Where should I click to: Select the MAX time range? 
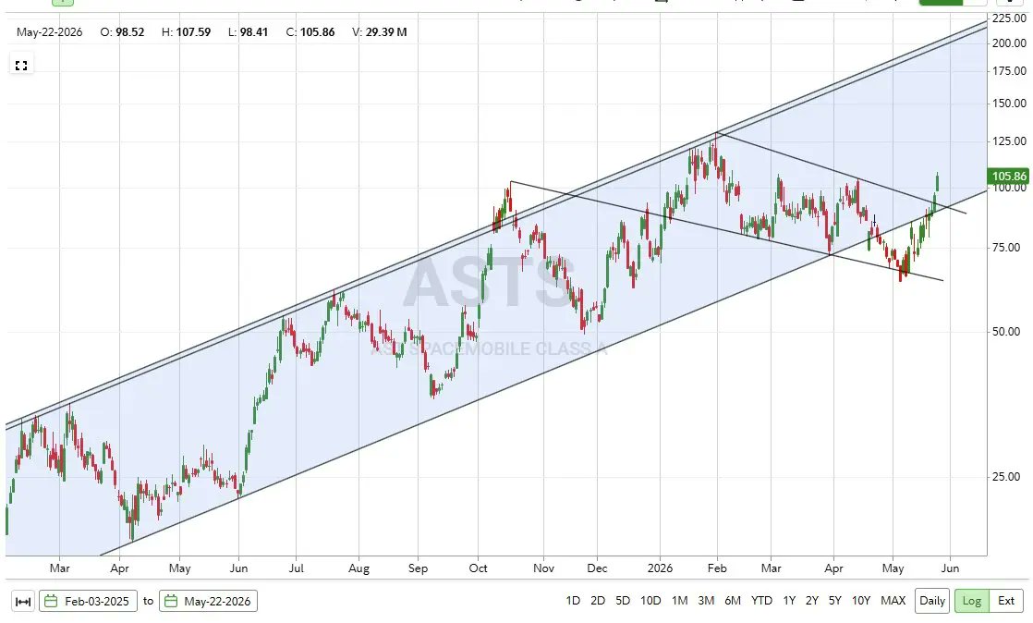pos(893,601)
